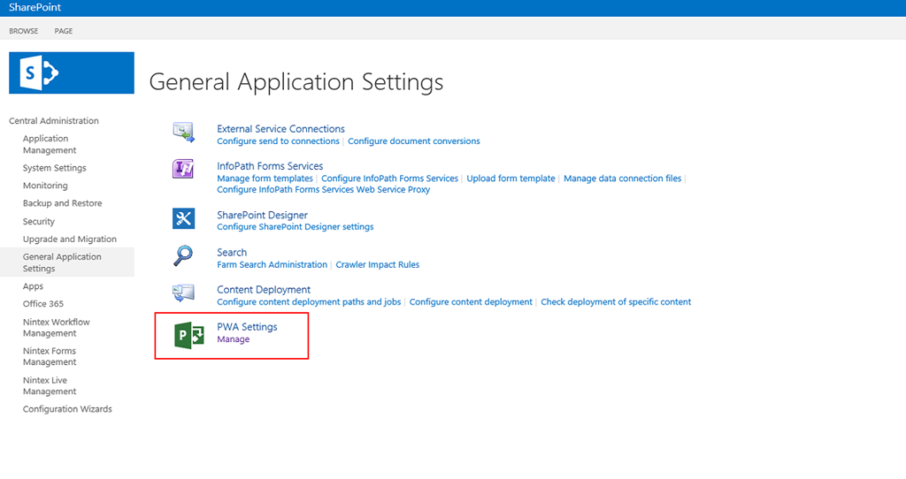Click the Configure content deployment link
This screenshot has width=906, height=479.
click(x=471, y=302)
